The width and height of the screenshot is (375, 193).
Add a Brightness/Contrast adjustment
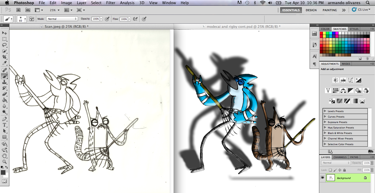coord(336,80)
